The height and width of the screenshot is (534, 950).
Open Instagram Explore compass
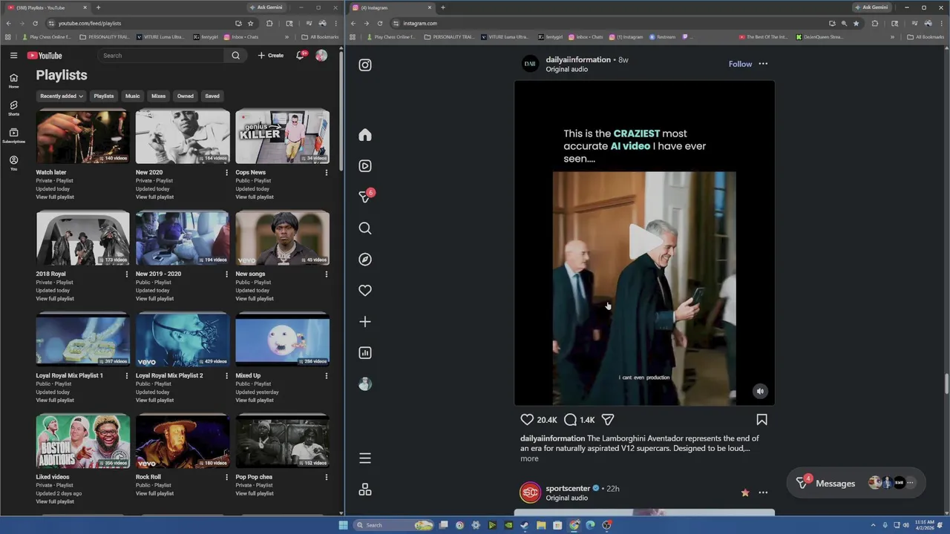(x=365, y=260)
